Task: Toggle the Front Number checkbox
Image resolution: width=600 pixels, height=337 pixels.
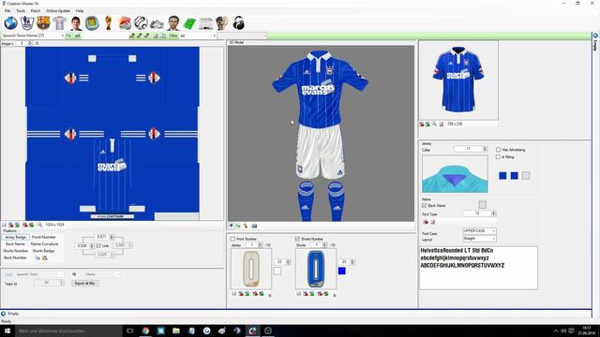Action: (x=232, y=239)
